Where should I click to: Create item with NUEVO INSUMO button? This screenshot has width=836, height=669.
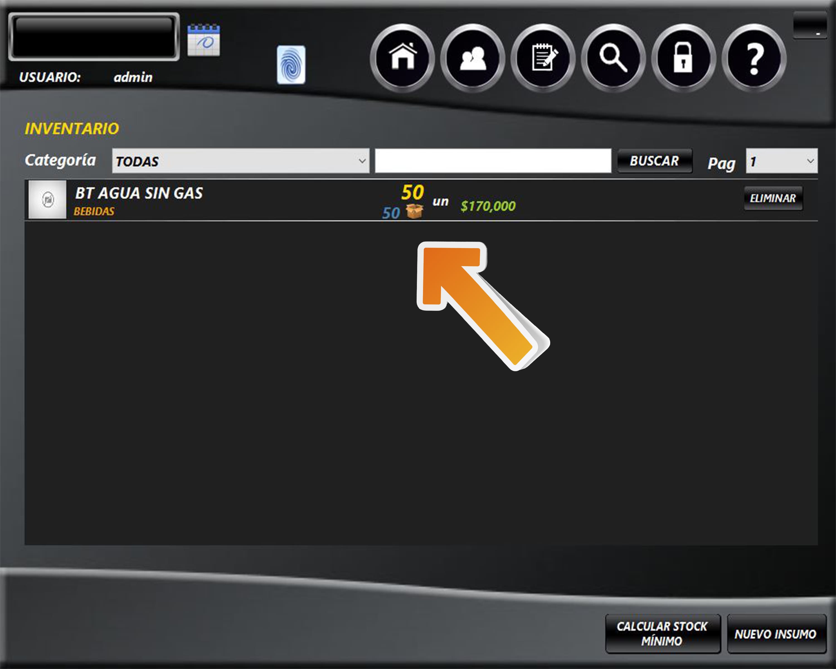click(776, 634)
